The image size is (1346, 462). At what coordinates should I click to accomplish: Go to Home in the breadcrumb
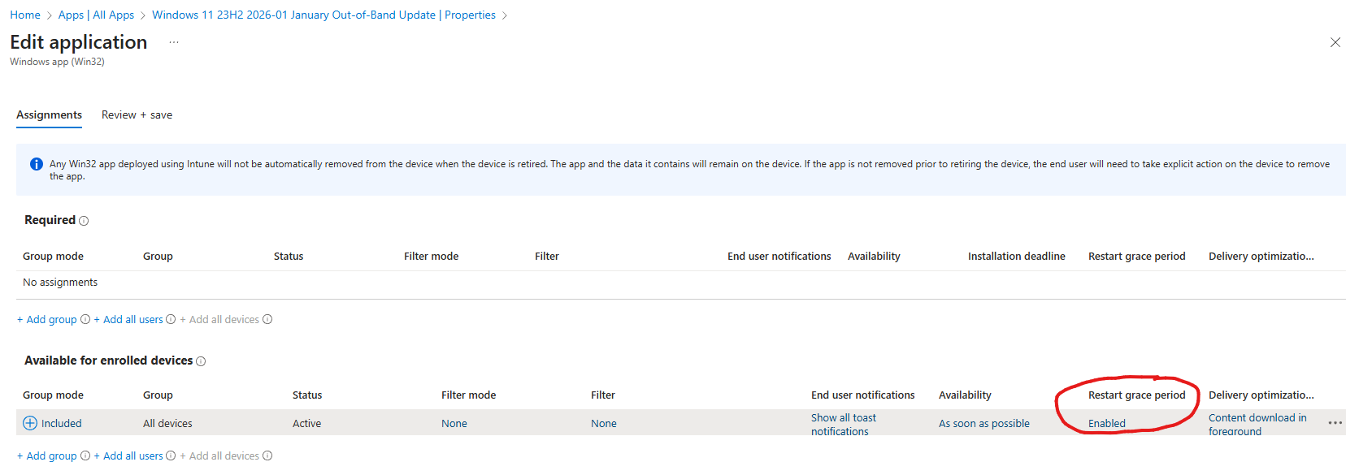pos(25,15)
